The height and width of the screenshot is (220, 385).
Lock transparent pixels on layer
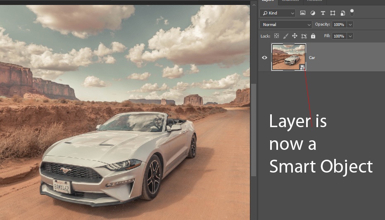point(277,36)
